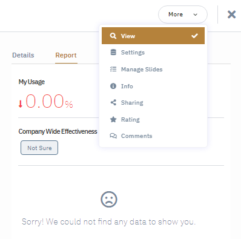Viewport: 241px width, 239px height.
Task: Switch to the Details tab
Action: click(23, 55)
